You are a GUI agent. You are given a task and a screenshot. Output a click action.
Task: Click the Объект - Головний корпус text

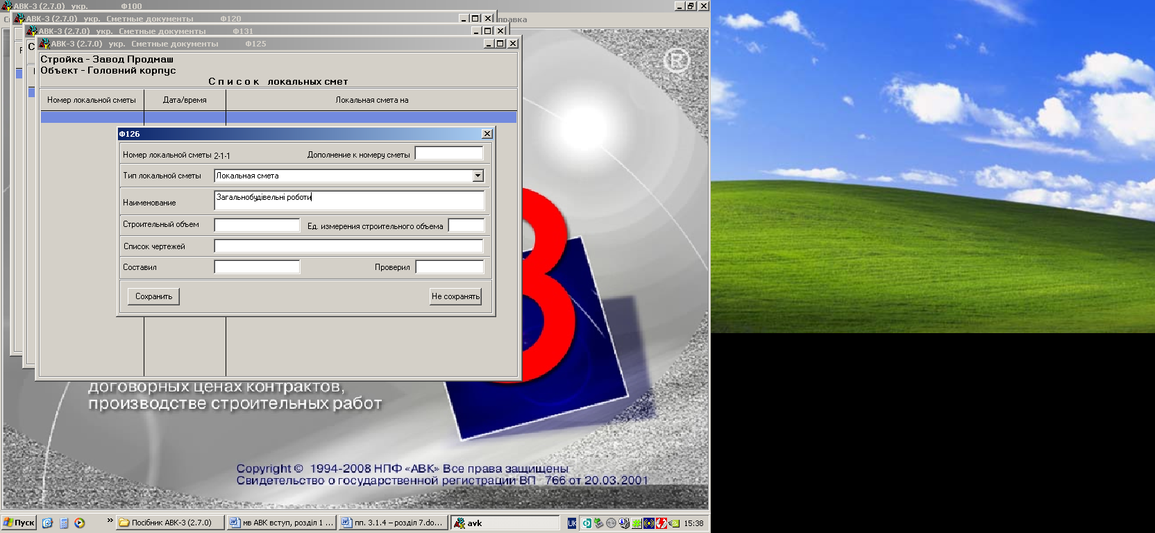(108, 71)
